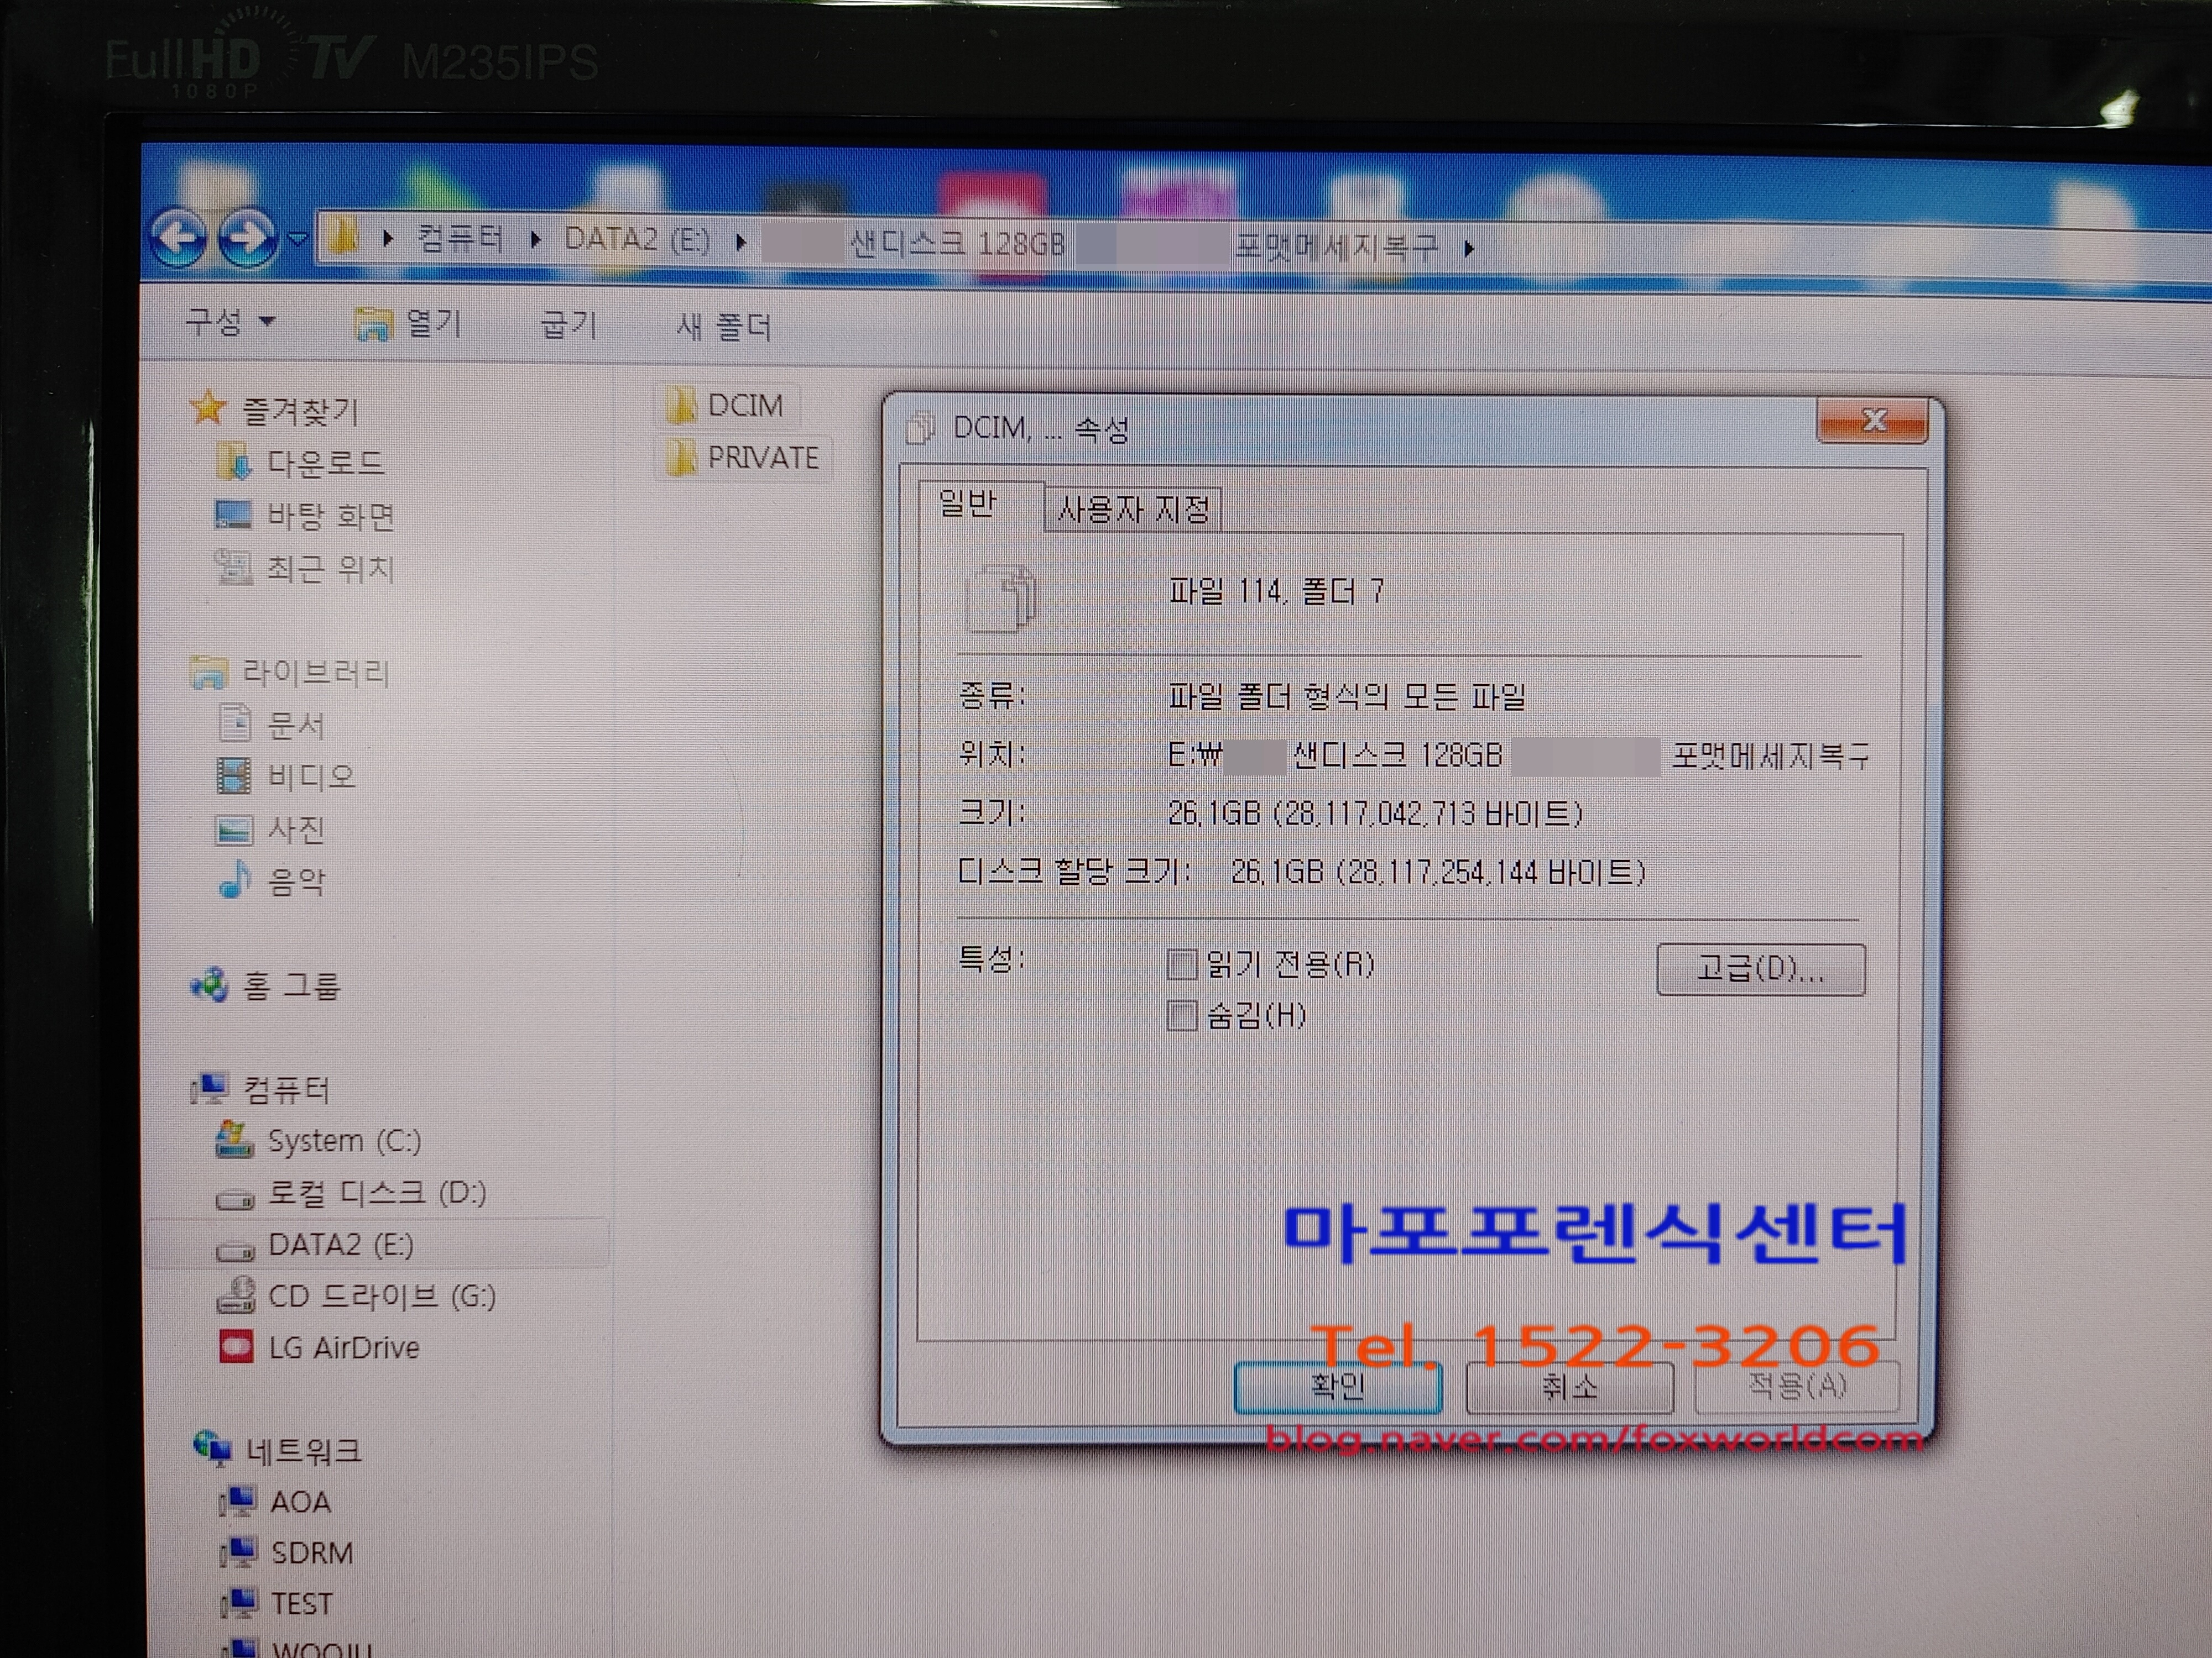Open the LG AirDrive icon in sidebar
The width and height of the screenshot is (2212, 1658).
(236, 1346)
